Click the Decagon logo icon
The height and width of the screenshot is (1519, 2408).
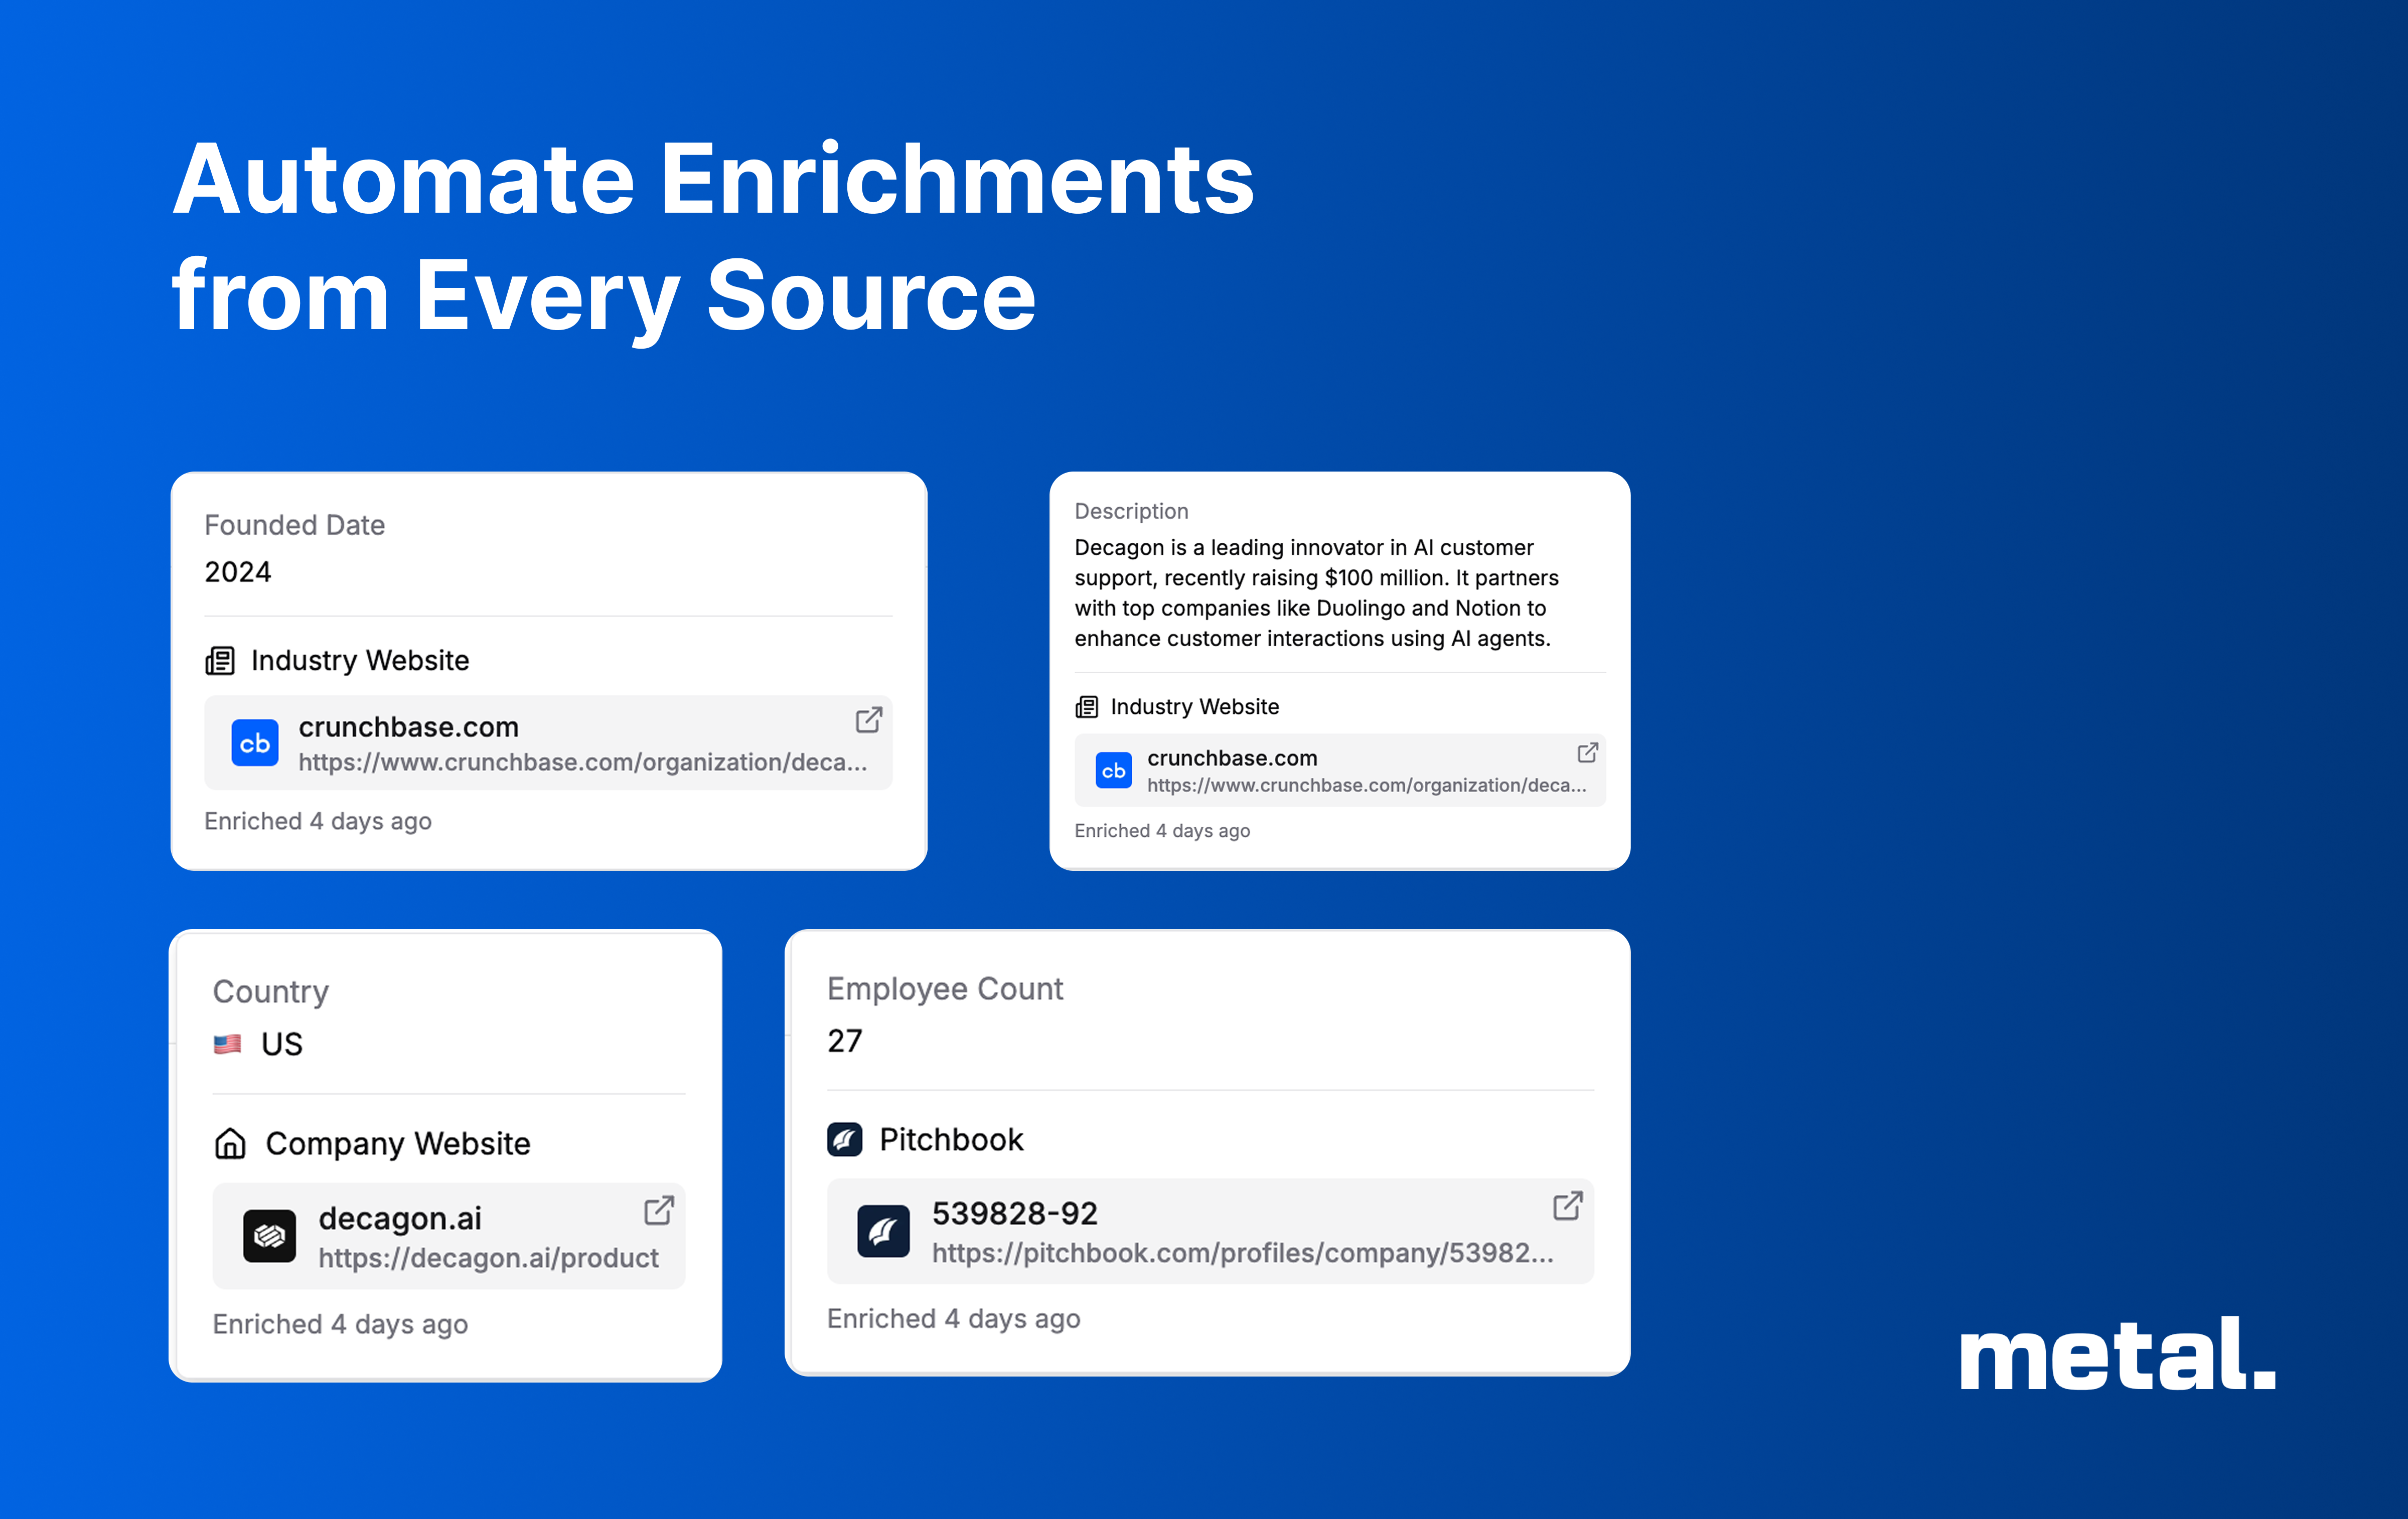pyautogui.click(x=269, y=1237)
